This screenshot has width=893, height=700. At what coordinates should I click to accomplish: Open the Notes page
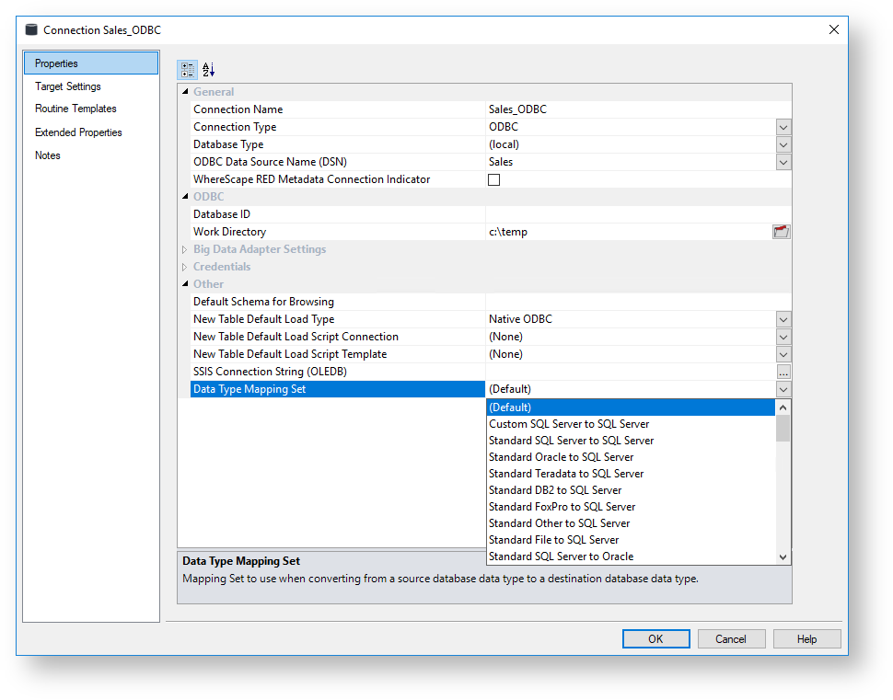(x=47, y=155)
